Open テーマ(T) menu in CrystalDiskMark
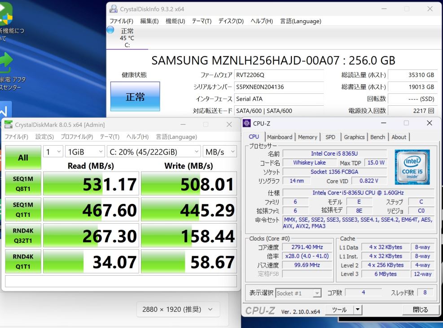 click(110, 137)
